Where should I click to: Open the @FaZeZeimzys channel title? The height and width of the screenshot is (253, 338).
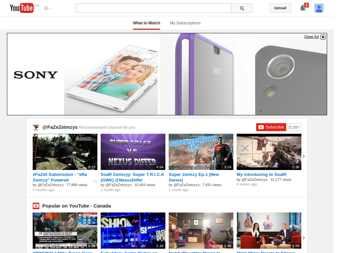pyautogui.click(x=60, y=127)
